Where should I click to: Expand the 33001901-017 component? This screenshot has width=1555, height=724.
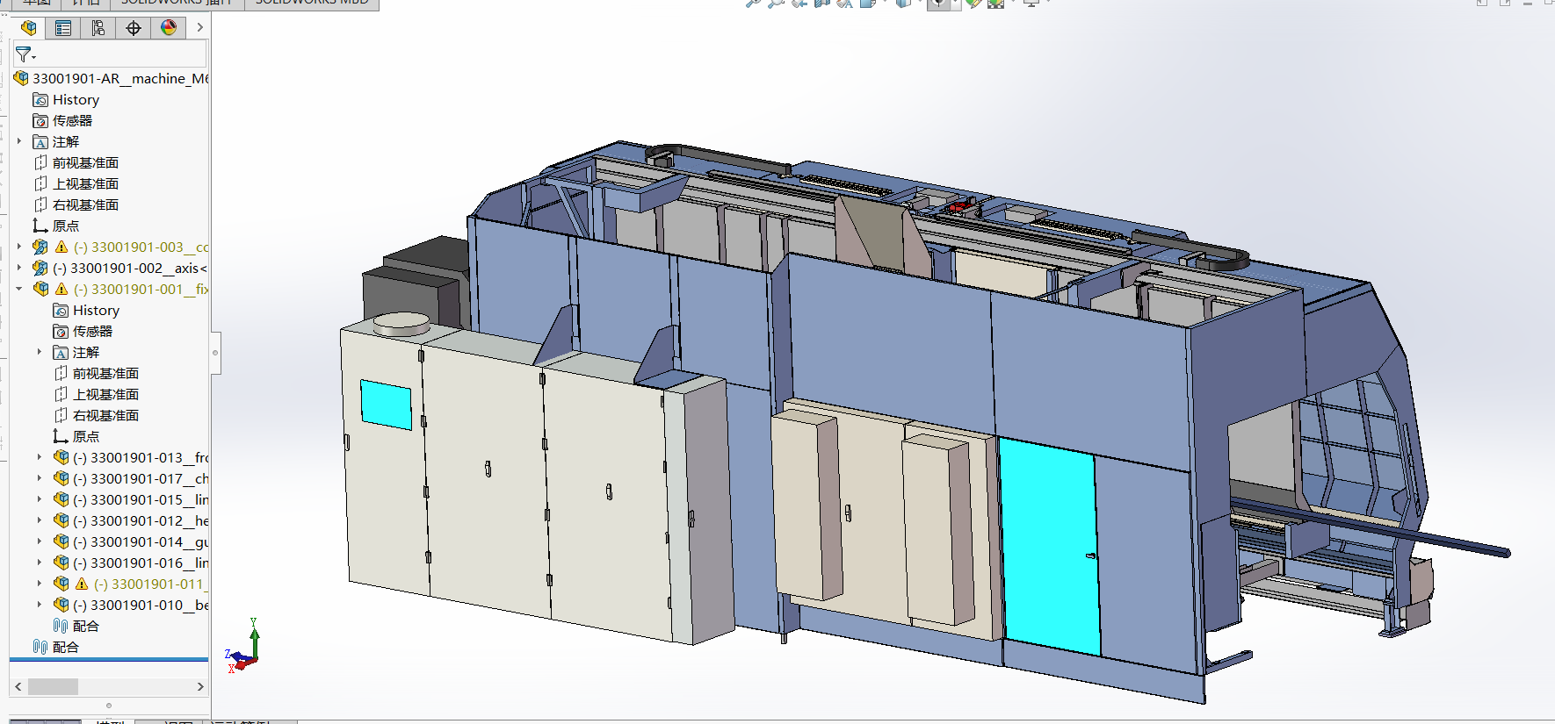coord(40,478)
